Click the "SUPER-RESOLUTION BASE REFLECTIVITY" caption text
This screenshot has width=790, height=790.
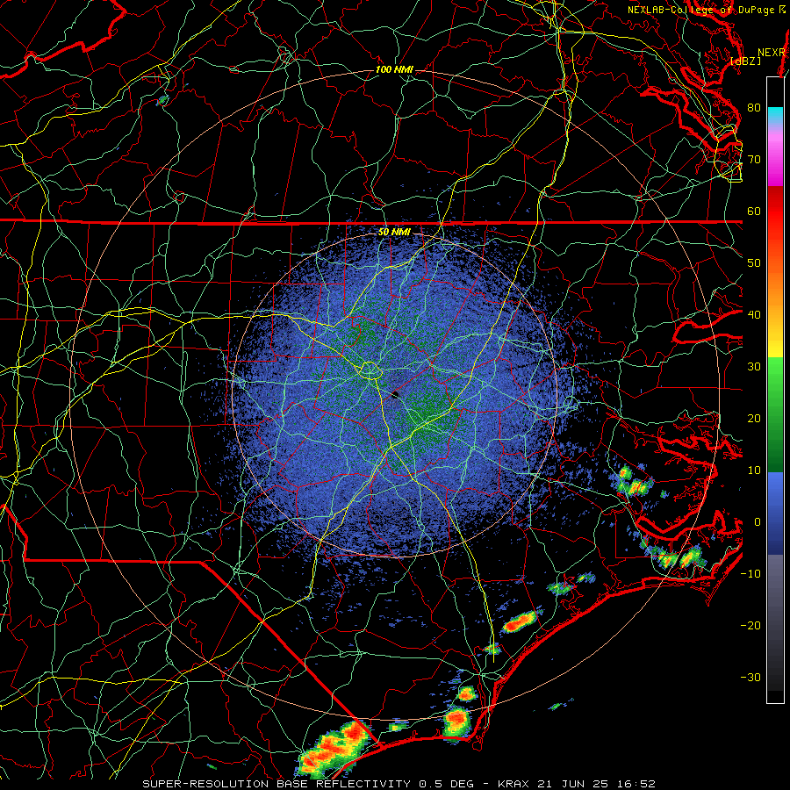click(x=276, y=784)
